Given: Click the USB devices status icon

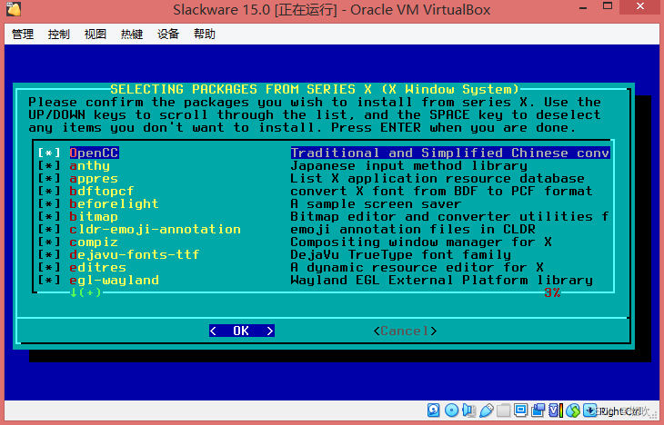Looking at the screenshot, I should tap(487, 410).
